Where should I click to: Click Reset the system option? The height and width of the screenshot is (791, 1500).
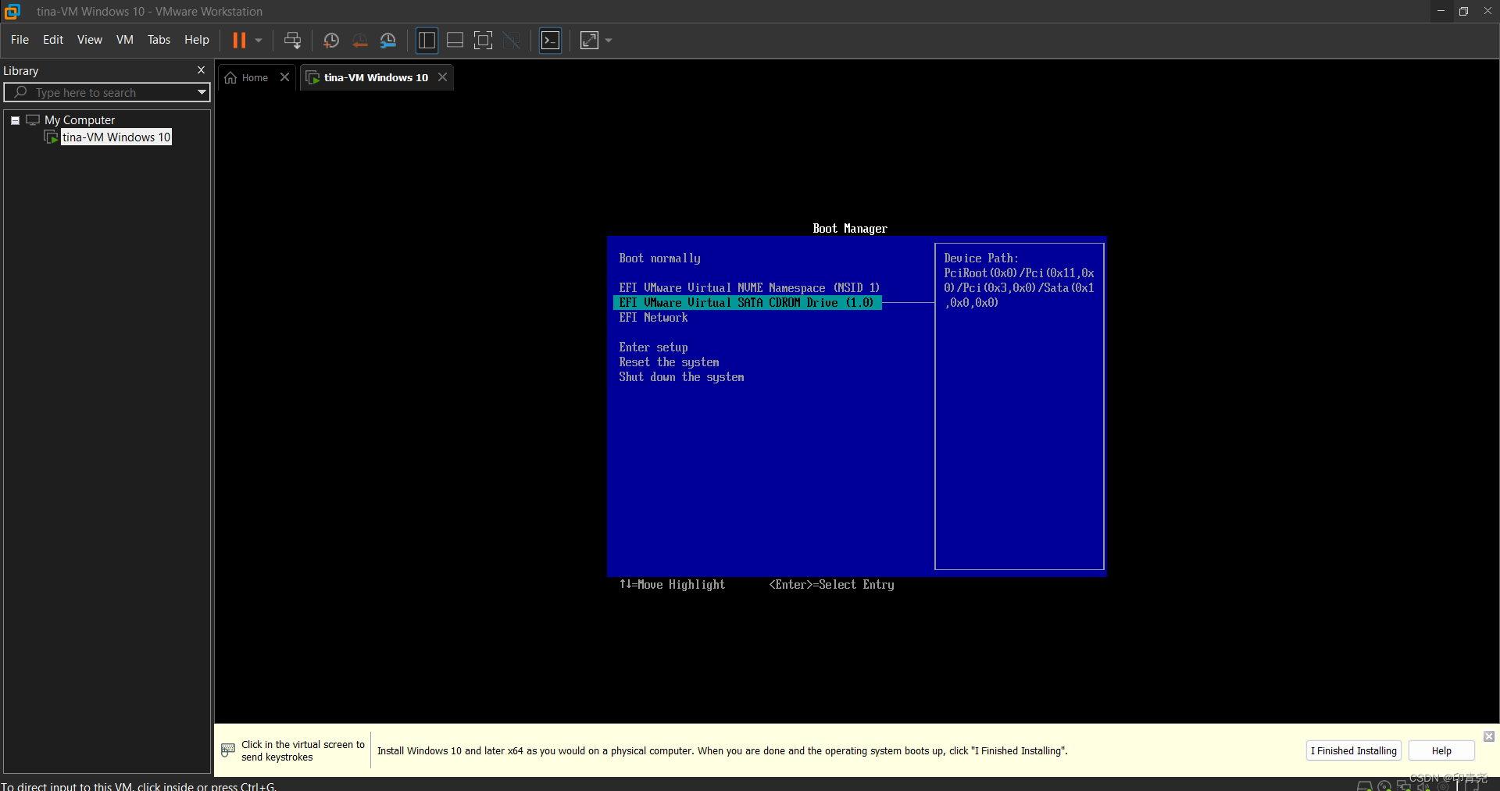tap(669, 362)
